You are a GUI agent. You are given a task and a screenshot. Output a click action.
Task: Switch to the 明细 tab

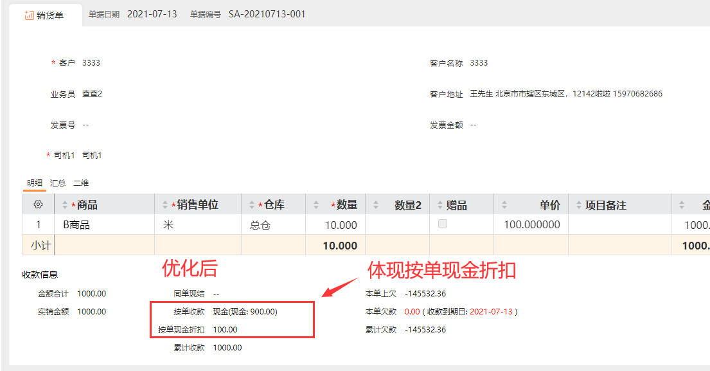pos(35,183)
